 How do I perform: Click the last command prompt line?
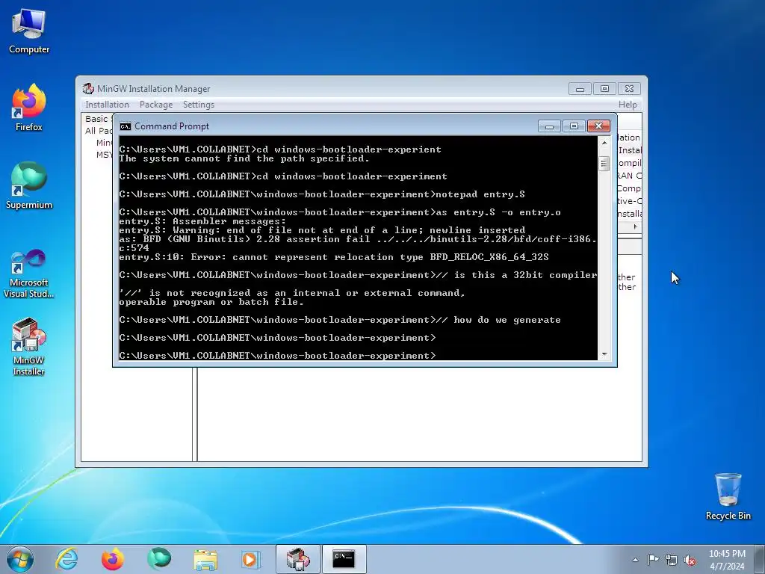pos(278,355)
